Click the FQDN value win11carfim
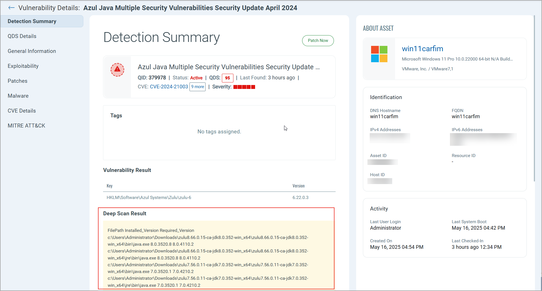 click(466, 117)
